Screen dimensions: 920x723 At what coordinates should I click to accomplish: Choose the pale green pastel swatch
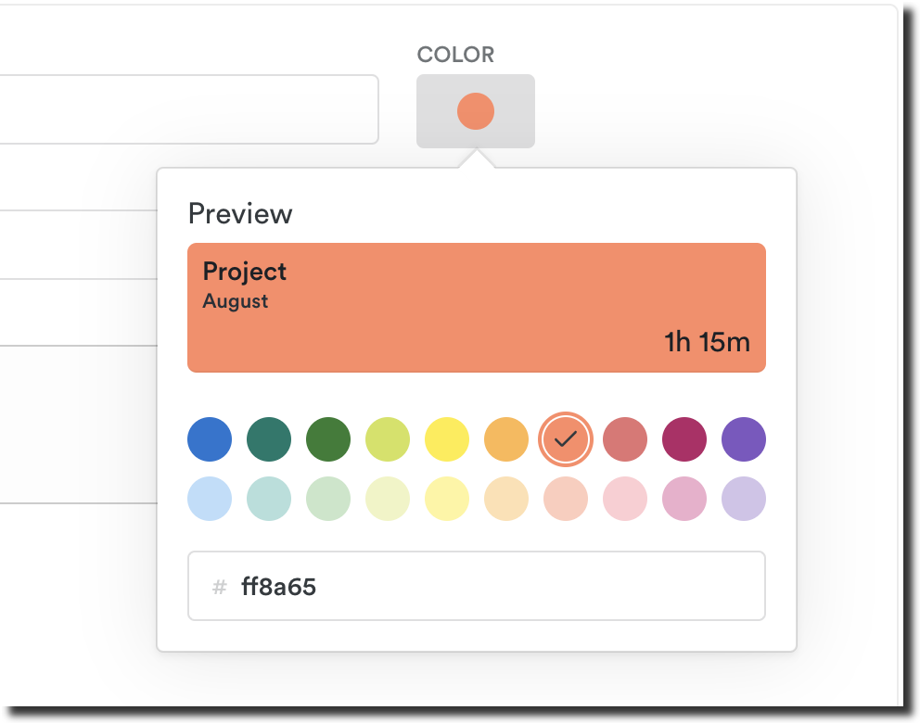click(328, 499)
